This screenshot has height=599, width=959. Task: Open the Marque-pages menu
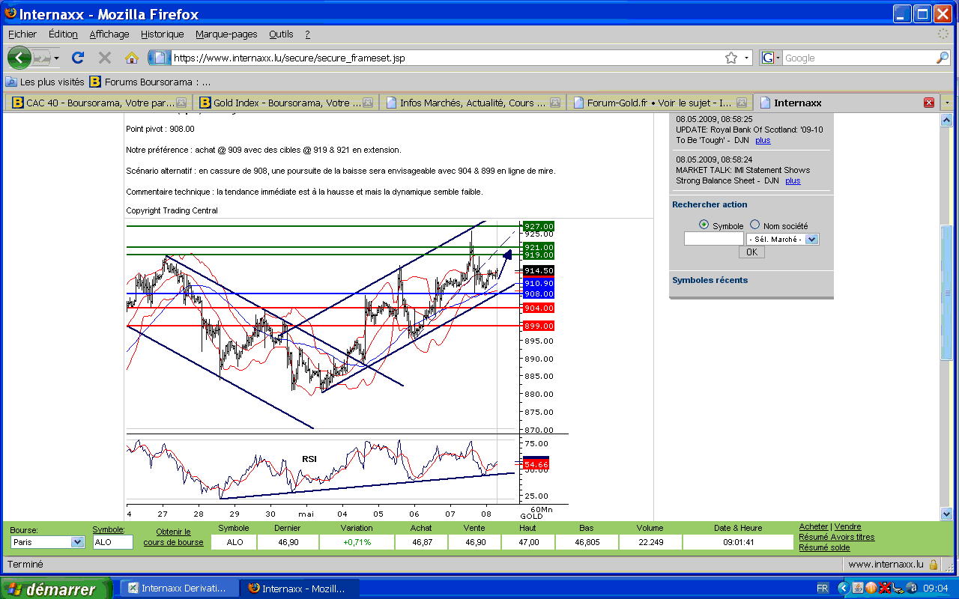tap(226, 34)
